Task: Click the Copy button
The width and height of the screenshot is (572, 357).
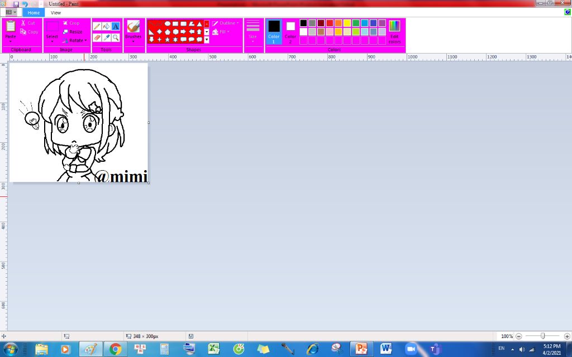Action: tap(29, 32)
